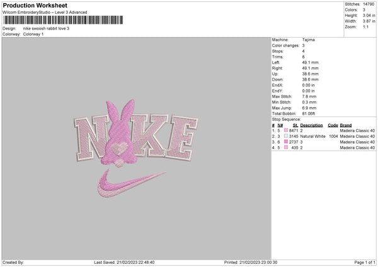Click the Last Saved timestamp
Image resolution: width=378 pixels, height=267 pixels.
(124, 262)
